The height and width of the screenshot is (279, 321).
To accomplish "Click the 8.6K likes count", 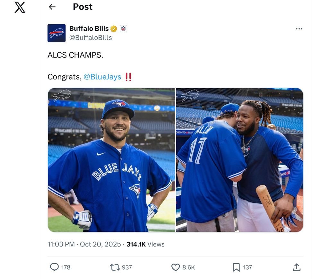I will point(188,267).
